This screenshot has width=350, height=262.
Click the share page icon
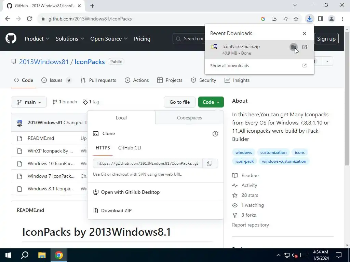coord(285,19)
